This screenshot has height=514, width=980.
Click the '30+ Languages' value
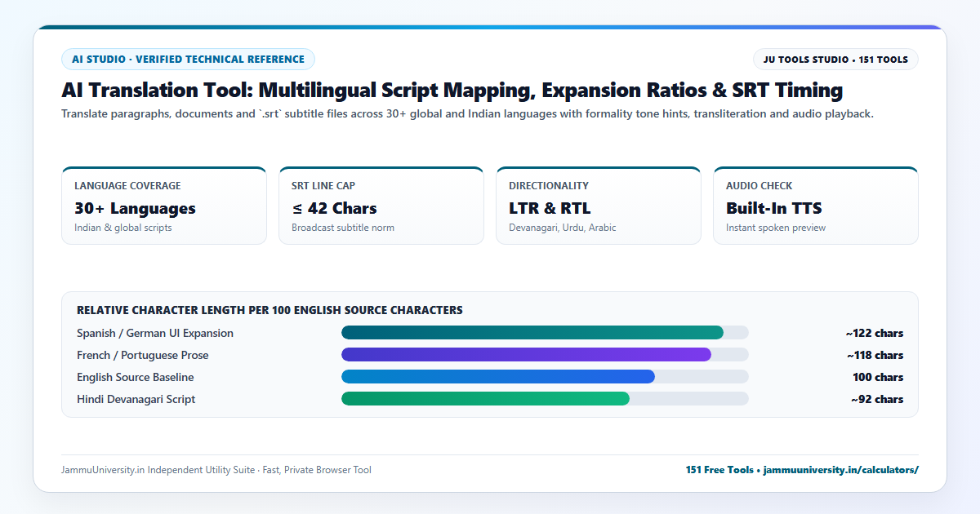135,208
